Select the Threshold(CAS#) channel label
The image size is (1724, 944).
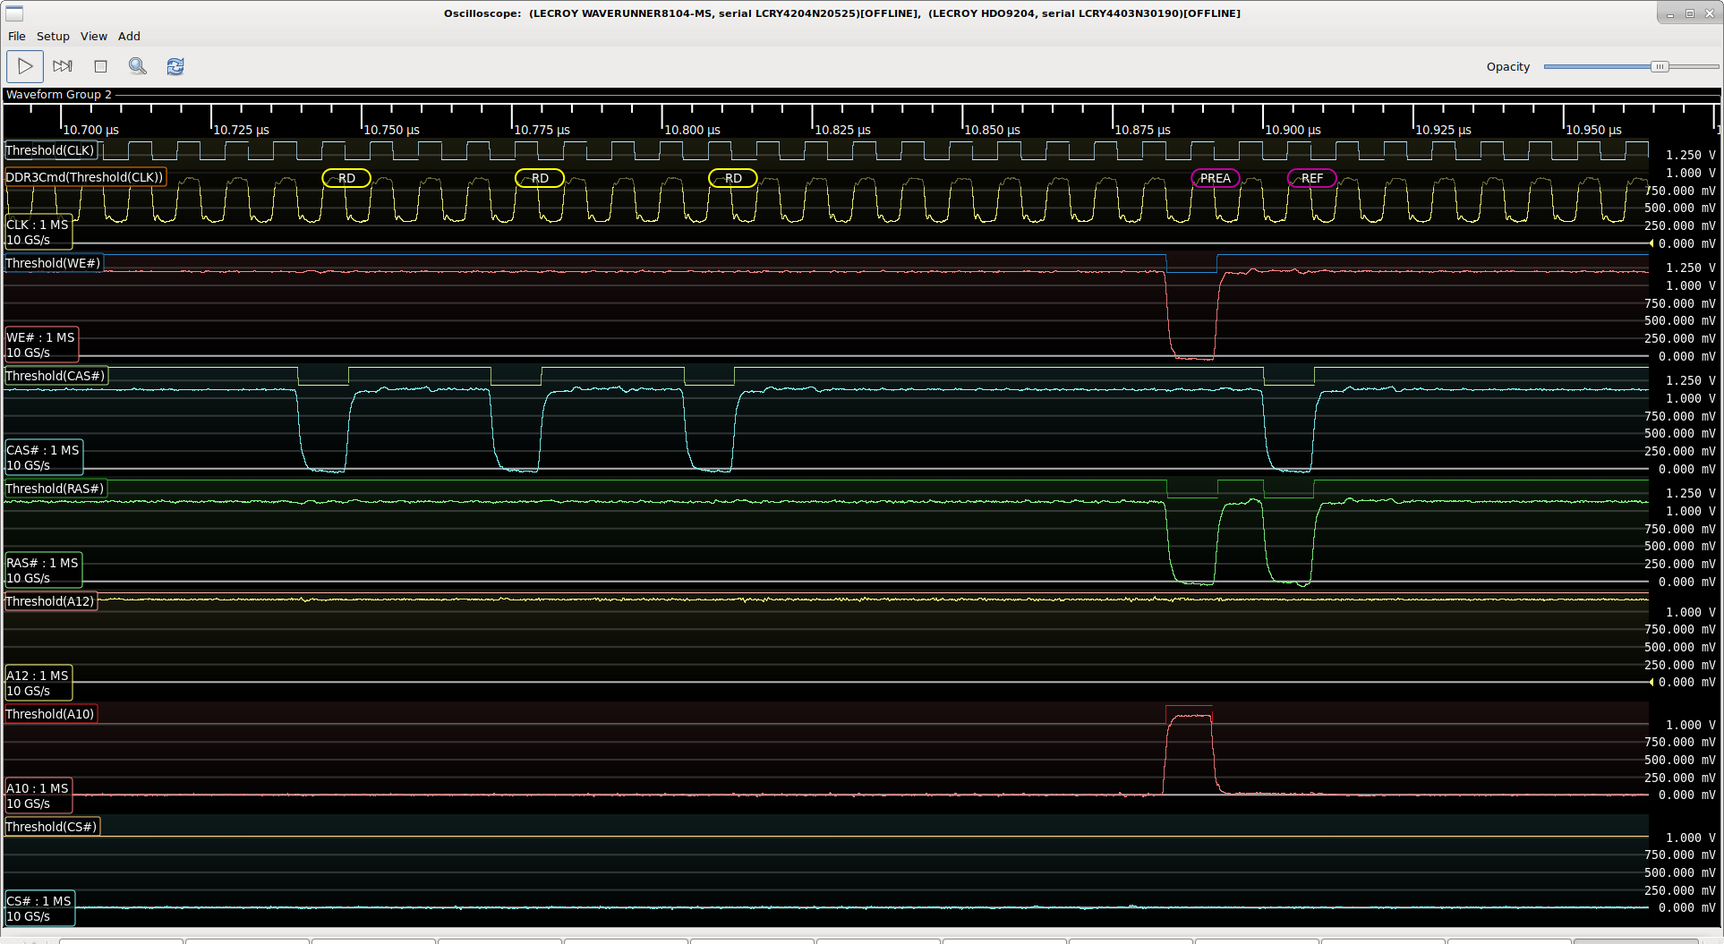point(55,376)
